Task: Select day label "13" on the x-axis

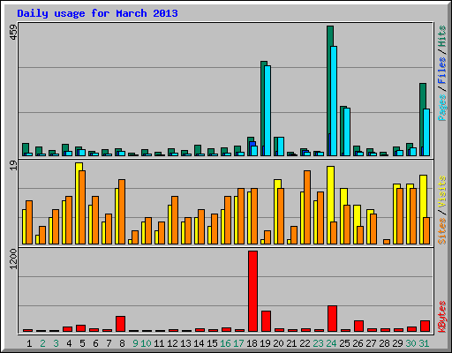Action: click(185, 343)
